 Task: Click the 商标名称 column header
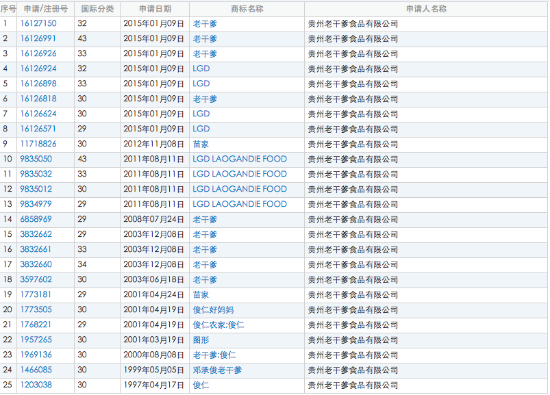tap(247, 9)
